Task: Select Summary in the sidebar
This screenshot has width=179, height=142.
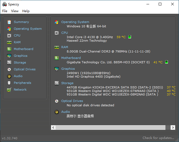Action: click(x=21, y=22)
